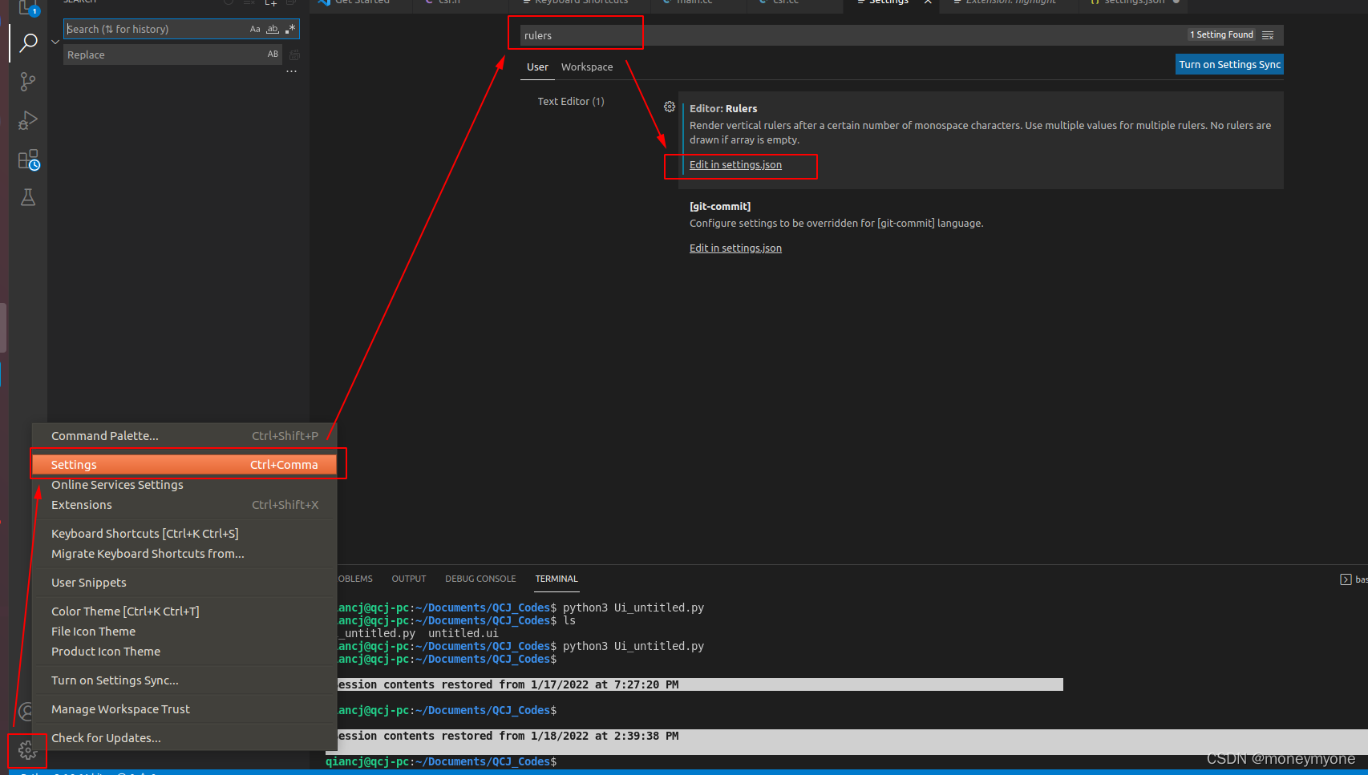
Task: Open gear menu for Editor: Rulers
Action: point(670,107)
